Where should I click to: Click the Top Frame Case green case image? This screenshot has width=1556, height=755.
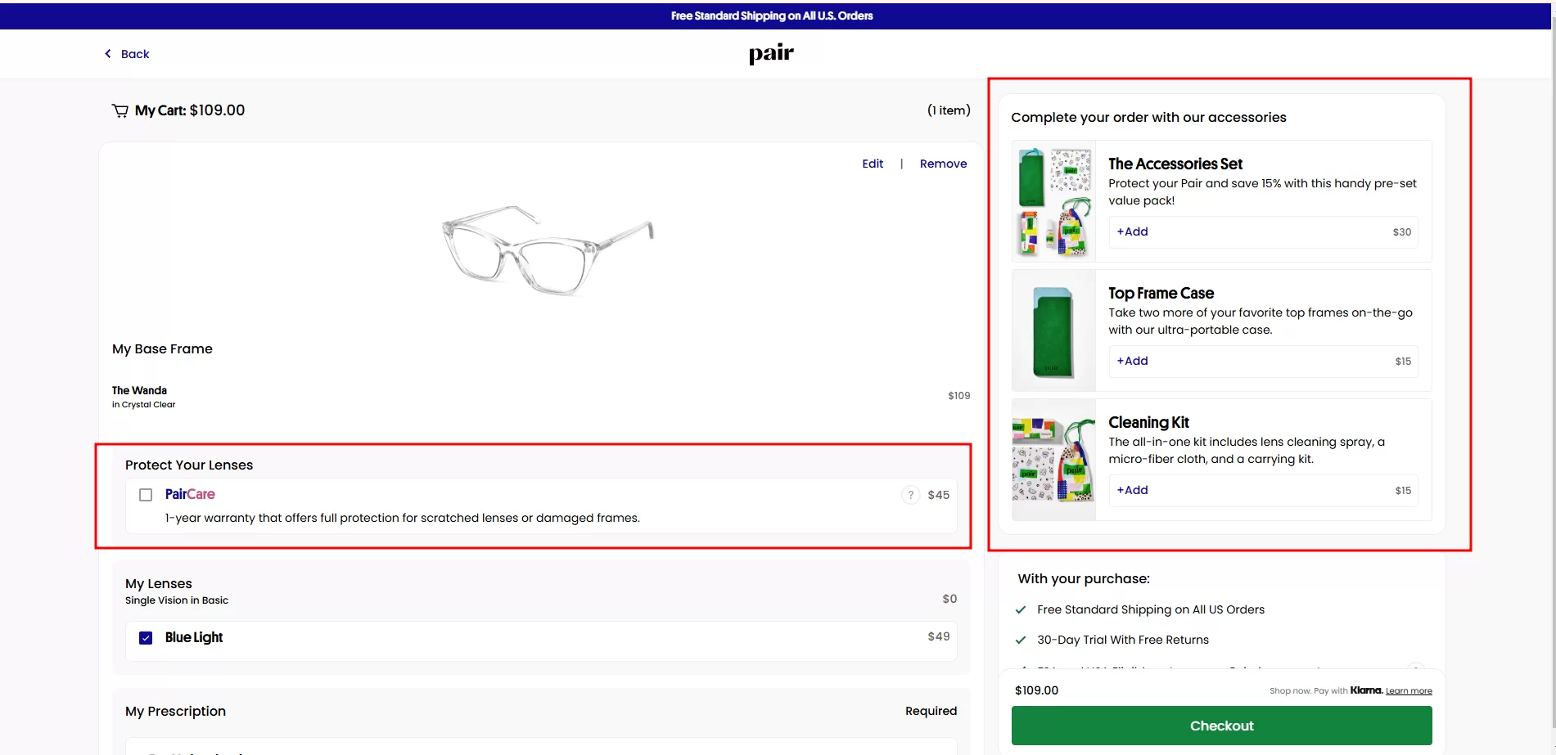tap(1053, 330)
